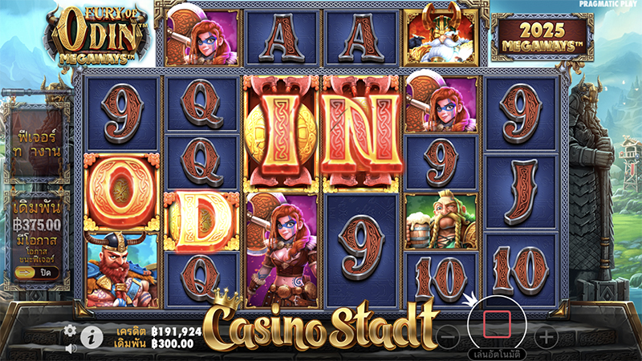Toggle the ante bet switch labeled ปิด
Viewport: 642px width, 361px height.
click(x=36, y=273)
